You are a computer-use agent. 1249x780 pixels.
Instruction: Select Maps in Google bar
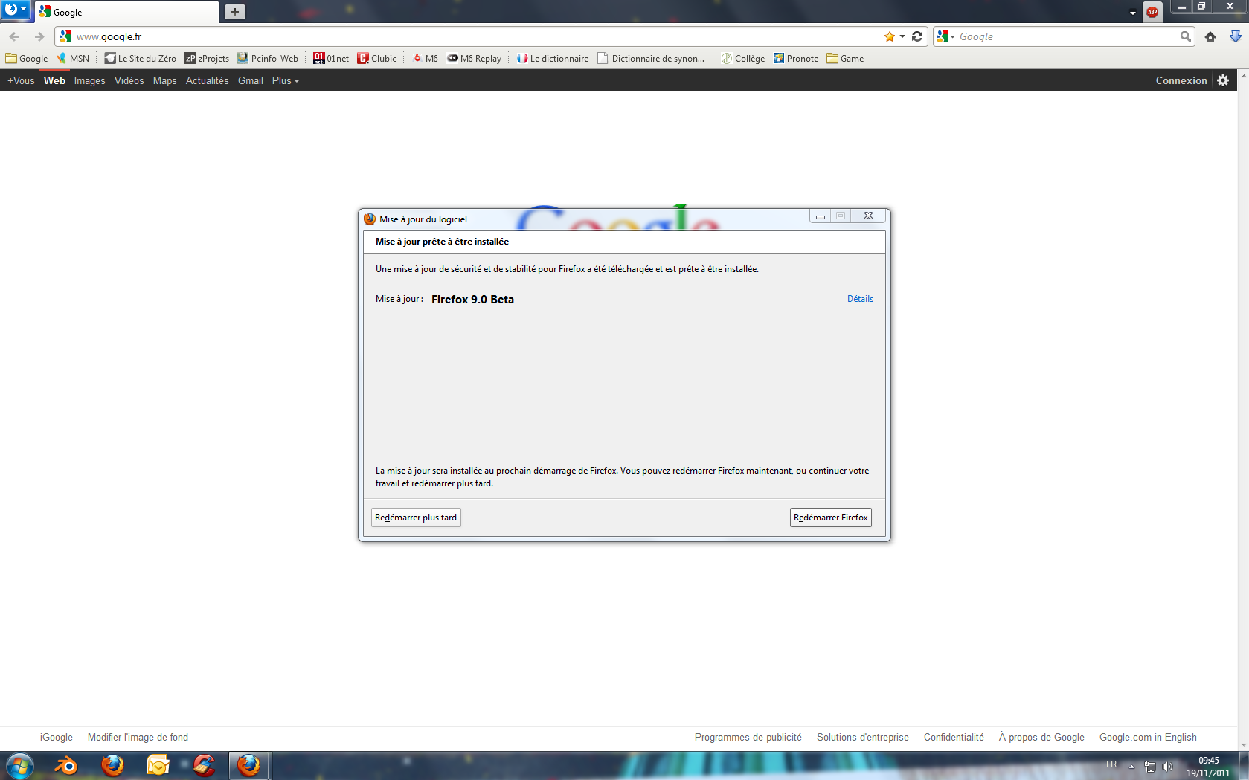[x=164, y=80]
